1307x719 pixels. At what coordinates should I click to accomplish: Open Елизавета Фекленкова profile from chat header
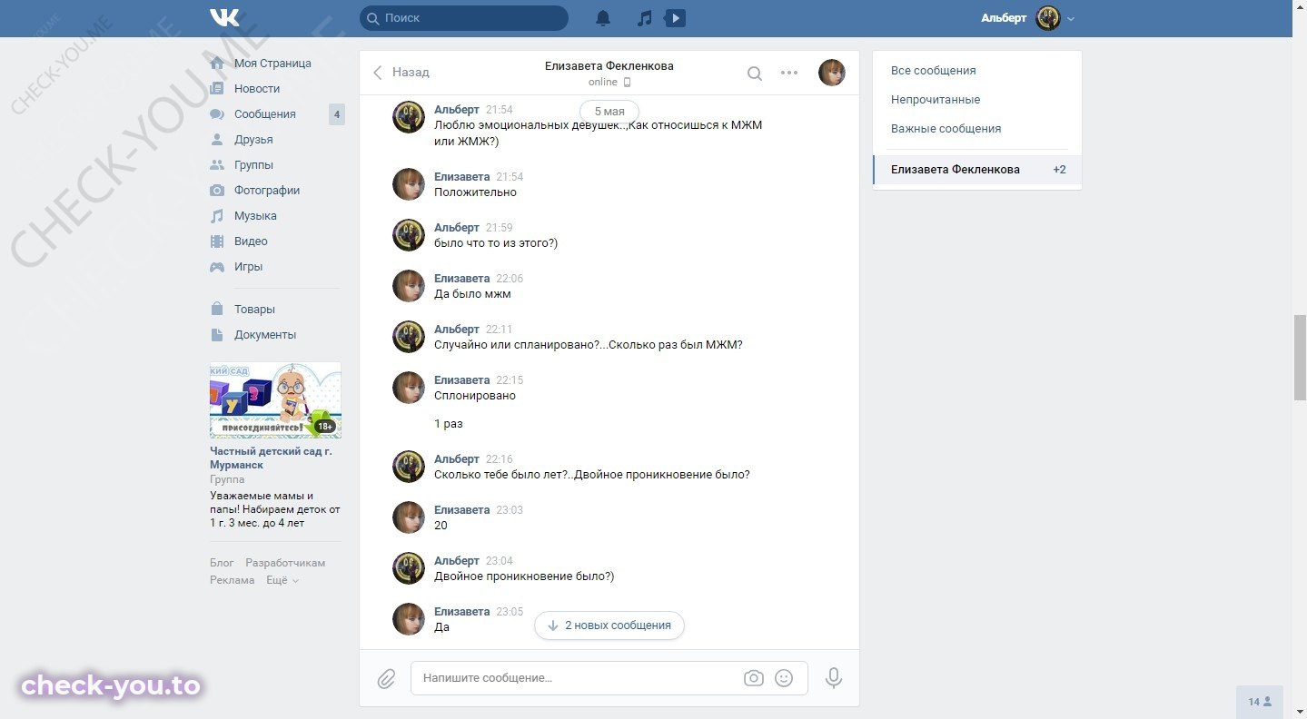[x=609, y=66]
